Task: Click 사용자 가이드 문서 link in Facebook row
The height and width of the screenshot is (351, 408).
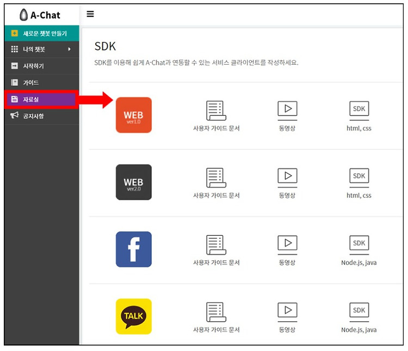Action: 216,262
